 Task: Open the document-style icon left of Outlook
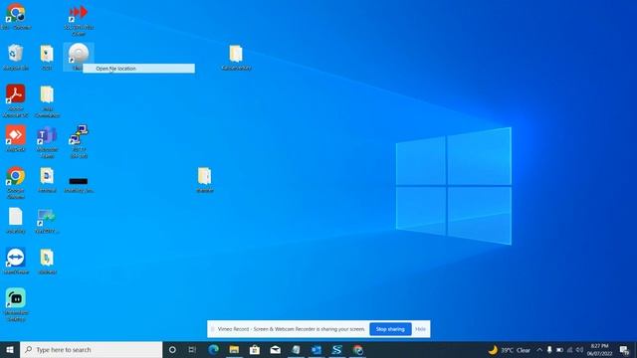[x=297, y=350]
